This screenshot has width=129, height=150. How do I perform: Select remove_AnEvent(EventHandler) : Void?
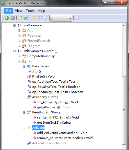(65, 138)
